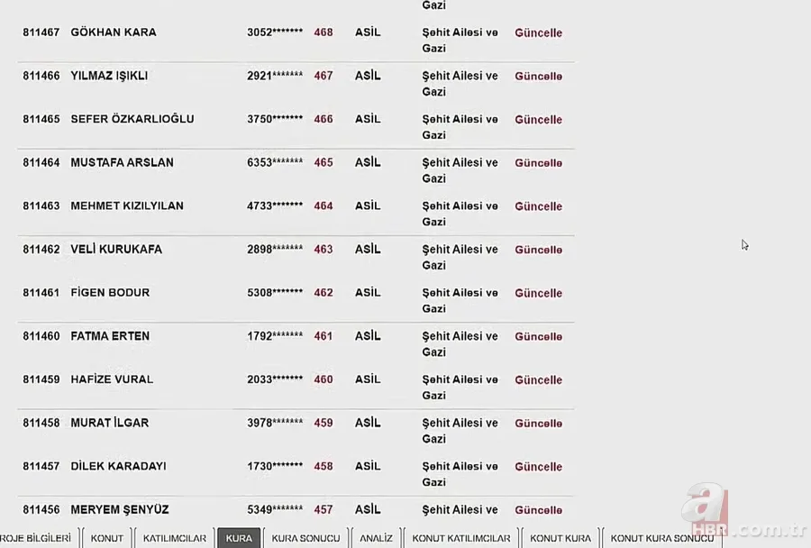The width and height of the screenshot is (811, 548).
Task: Switch to the KONUT KURA tab
Action: [x=560, y=538]
